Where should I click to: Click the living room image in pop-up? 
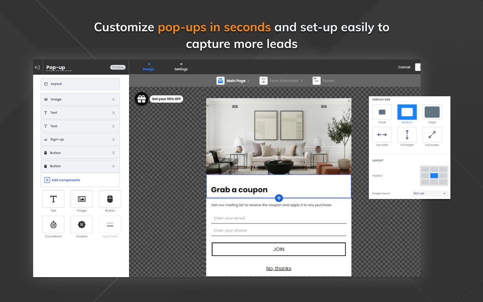(x=278, y=136)
